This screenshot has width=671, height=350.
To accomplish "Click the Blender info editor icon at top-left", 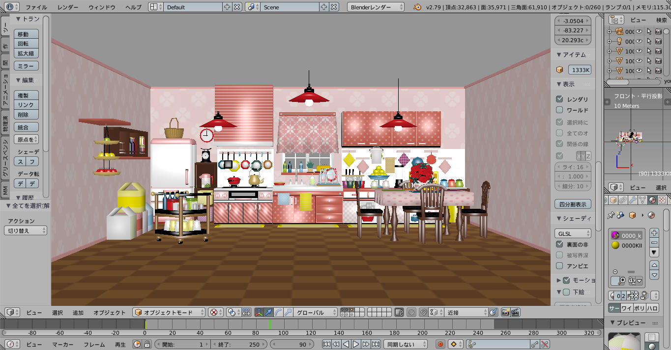I will 10,7.
